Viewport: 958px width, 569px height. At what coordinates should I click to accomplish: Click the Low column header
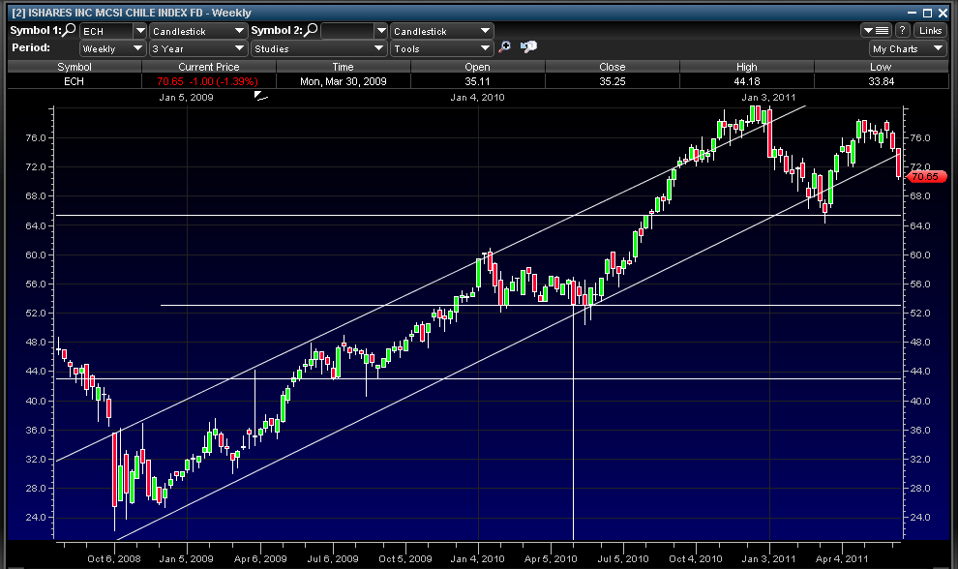click(881, 67)
